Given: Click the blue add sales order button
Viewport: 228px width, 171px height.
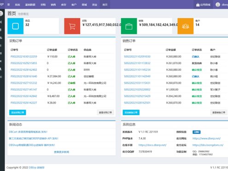Looking at the screenshot, I should (131, 112).
